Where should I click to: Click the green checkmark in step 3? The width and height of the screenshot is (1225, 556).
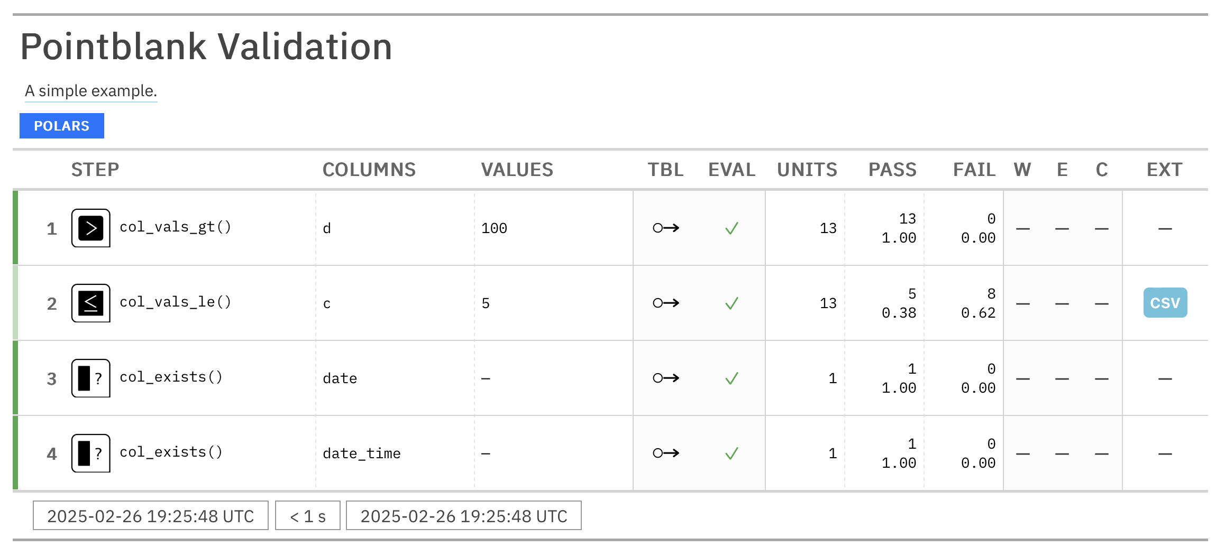[x=732, y=378]
